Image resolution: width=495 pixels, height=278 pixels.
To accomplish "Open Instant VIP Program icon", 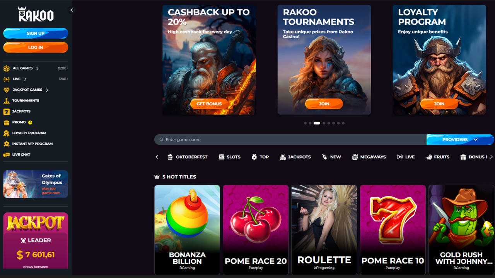I will pos(6,144).
